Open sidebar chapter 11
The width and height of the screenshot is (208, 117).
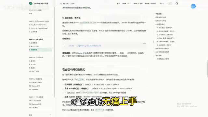[36, 83]
